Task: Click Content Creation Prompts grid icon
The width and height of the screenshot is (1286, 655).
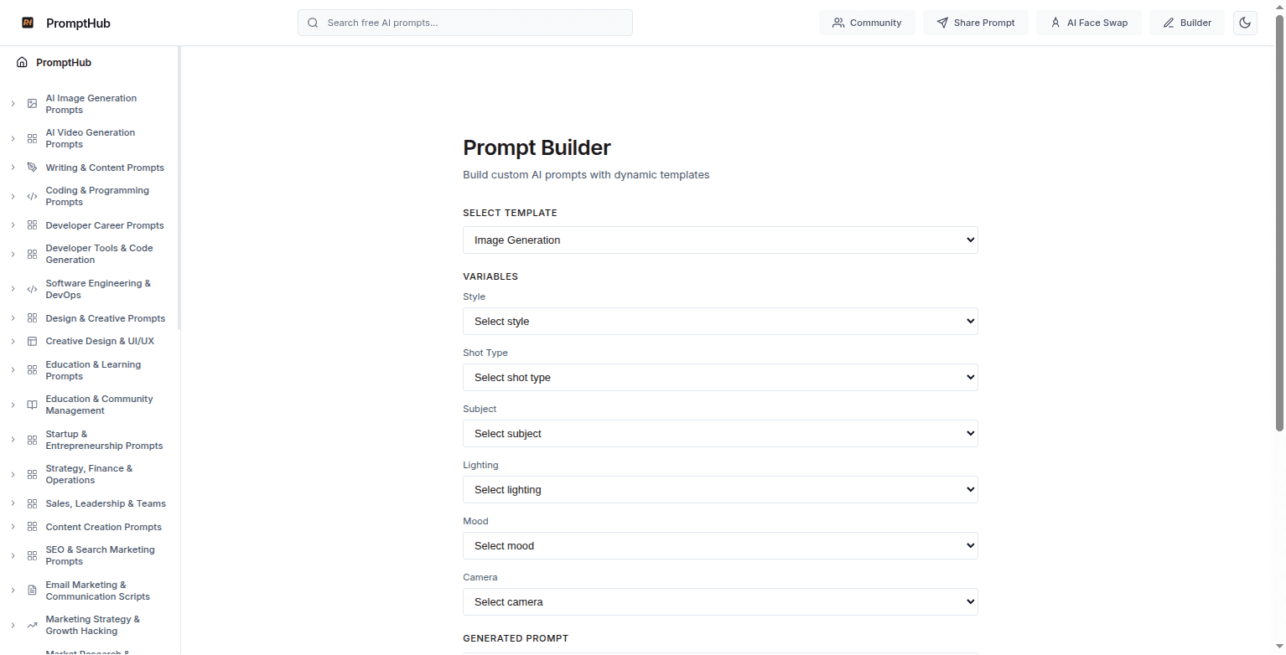Action: coord(32,527)
